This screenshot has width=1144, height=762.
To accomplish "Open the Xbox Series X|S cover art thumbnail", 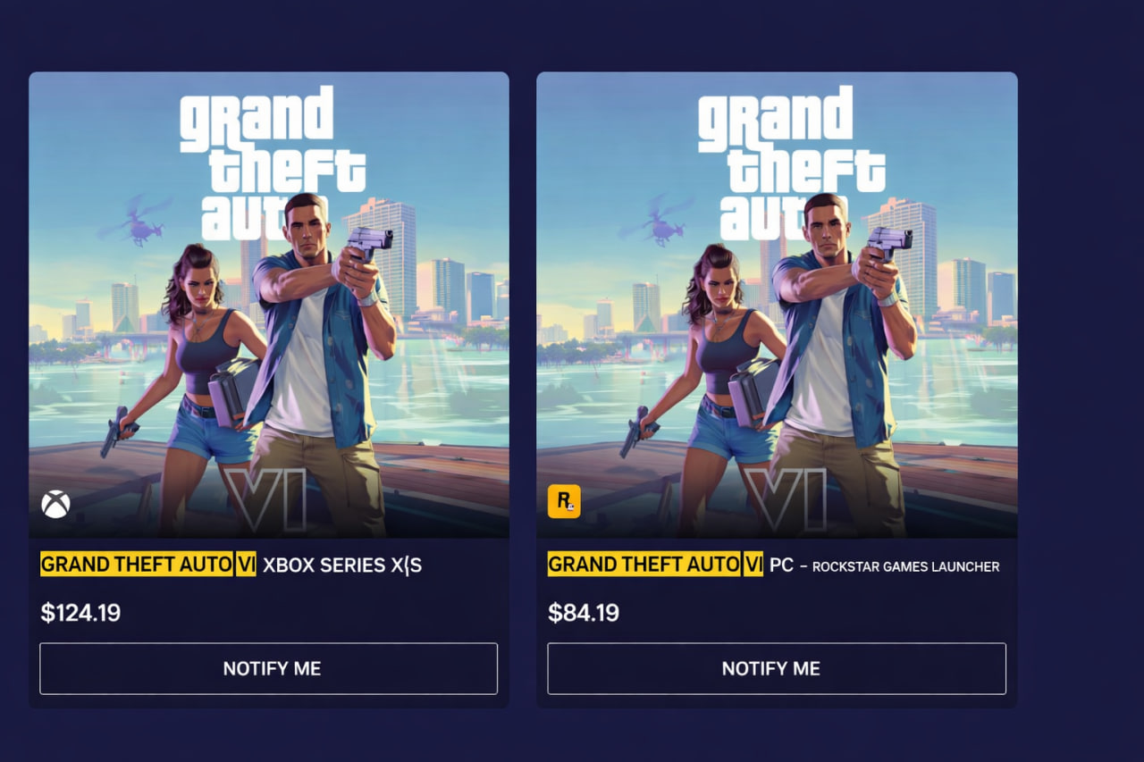I will (x=269, y=305).
